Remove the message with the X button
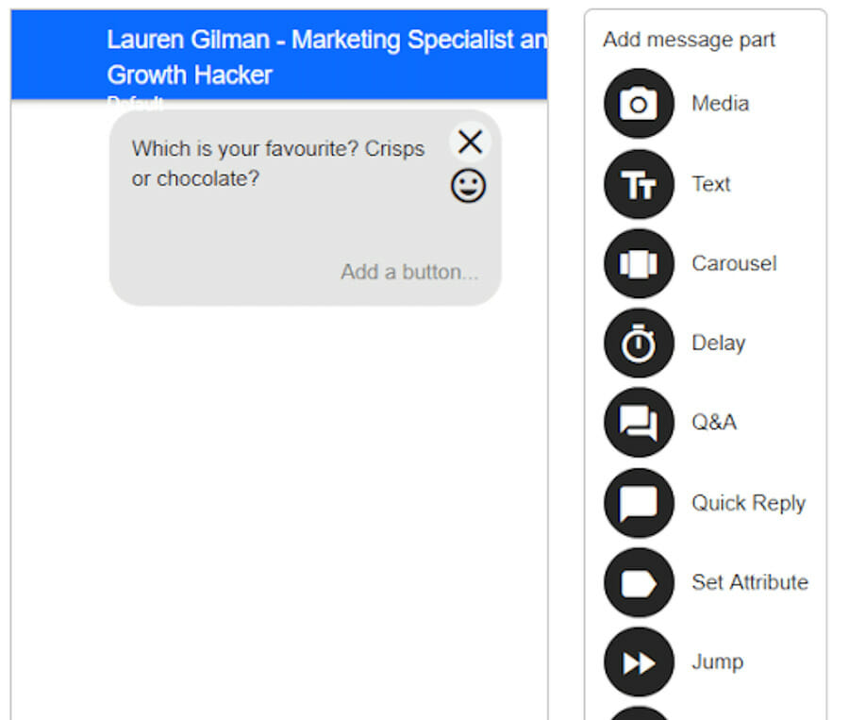Image resolution: width=849 pixels, height=720 pixels. click(x=470, y=142)
